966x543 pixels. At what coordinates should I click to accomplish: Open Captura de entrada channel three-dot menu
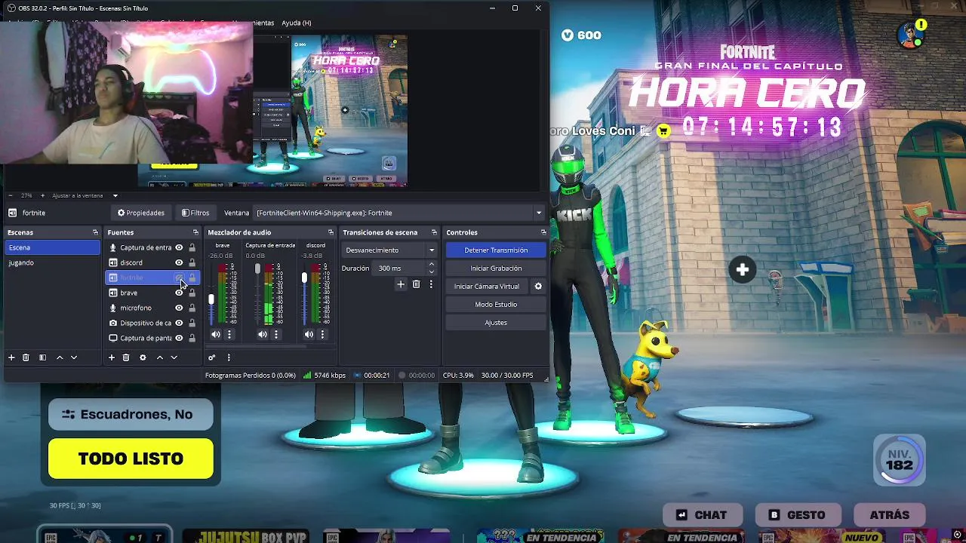[x=276, y=334]
